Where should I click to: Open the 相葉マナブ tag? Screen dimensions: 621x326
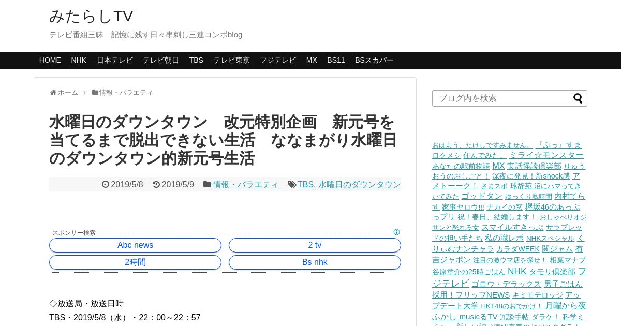point(568,260)
